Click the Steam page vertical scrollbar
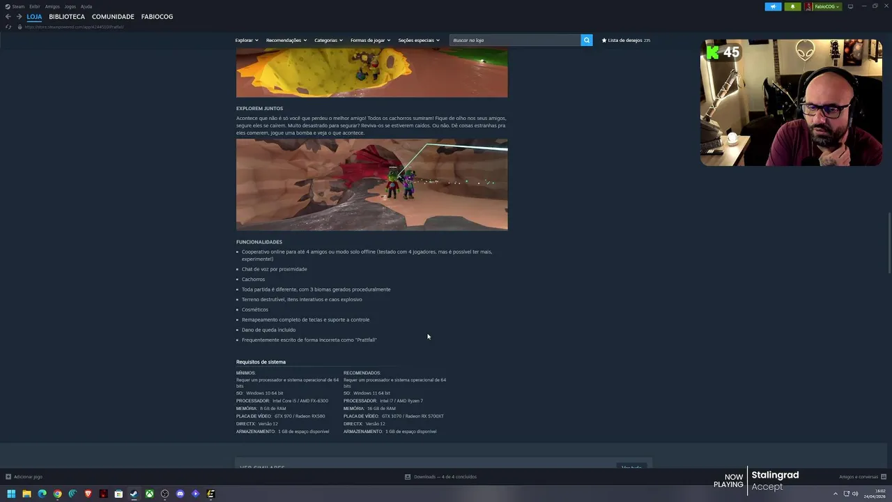 (x=889, y=243)
